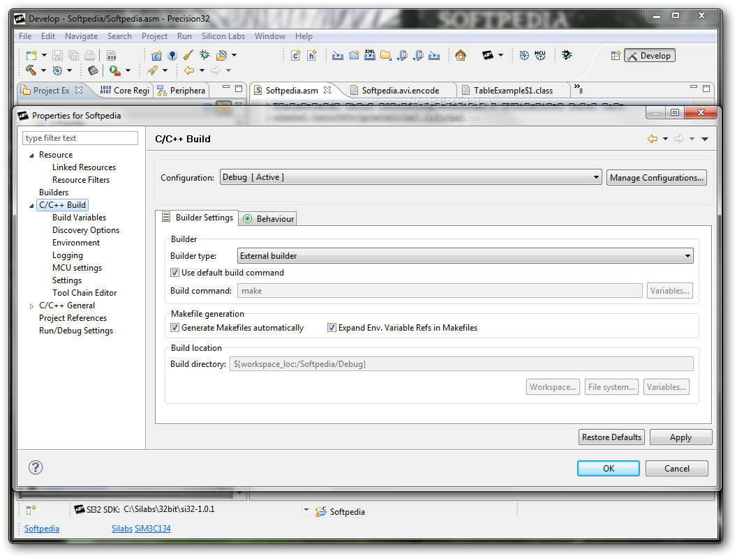Click the new header file icon

[312, 55]
